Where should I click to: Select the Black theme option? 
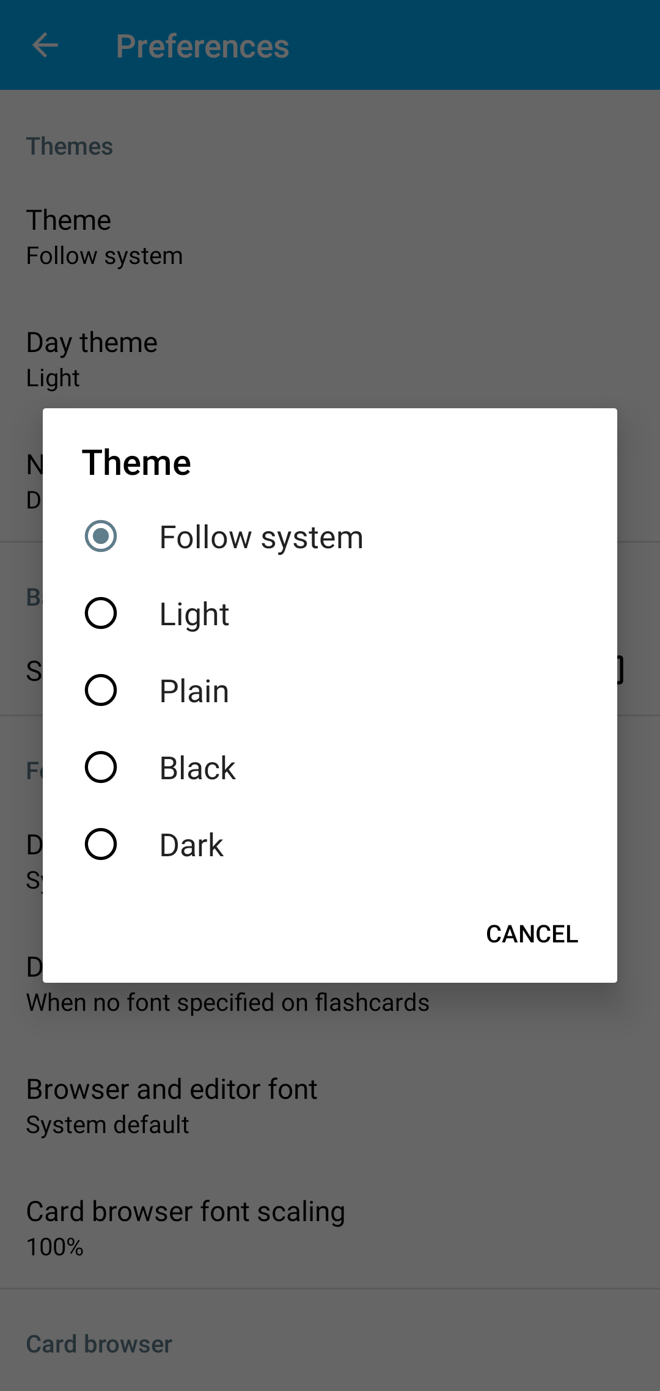point(101,768)
